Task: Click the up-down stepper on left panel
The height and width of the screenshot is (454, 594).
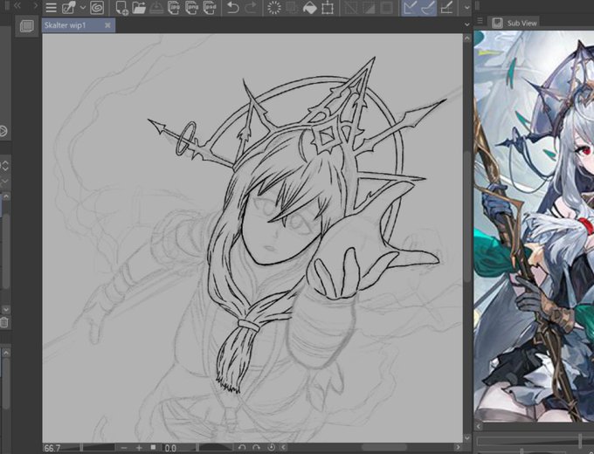Action: (x=5, y=166)
